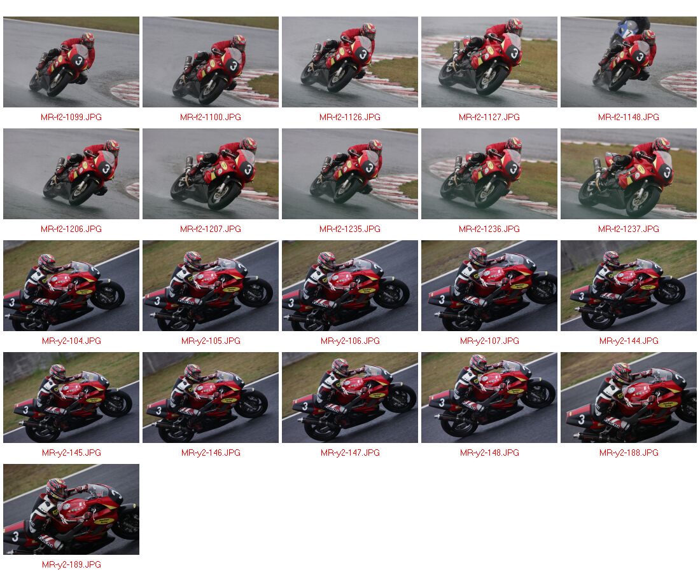700x572 pixels.
Task: Select the MR-y2-107.JPG link
Action: pyautogui.click(x=489, y=341)
